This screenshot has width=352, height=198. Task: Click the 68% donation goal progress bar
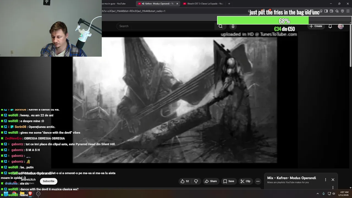284,21
